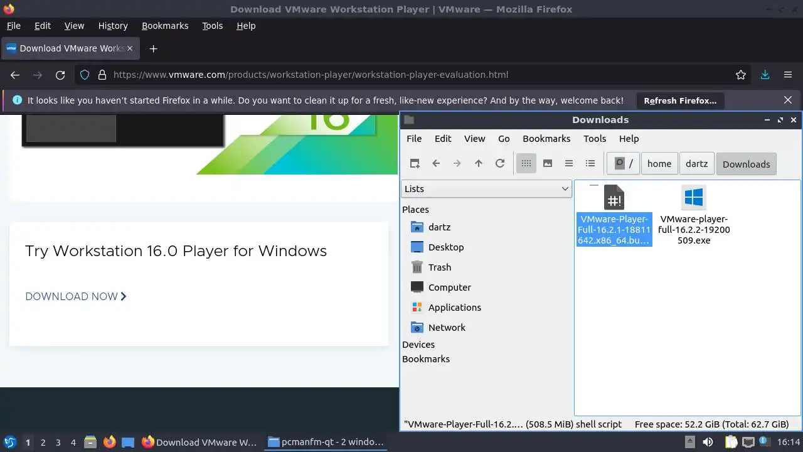Switch file manager to thumbnail view
The width and height of the screenshot is (803, 452).
[548, 163]
